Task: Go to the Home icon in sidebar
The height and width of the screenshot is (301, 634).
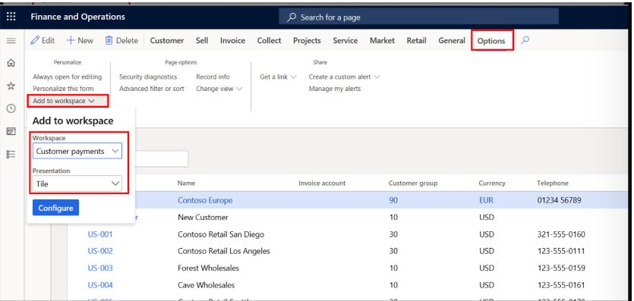Action: click(x=11, y=64)
